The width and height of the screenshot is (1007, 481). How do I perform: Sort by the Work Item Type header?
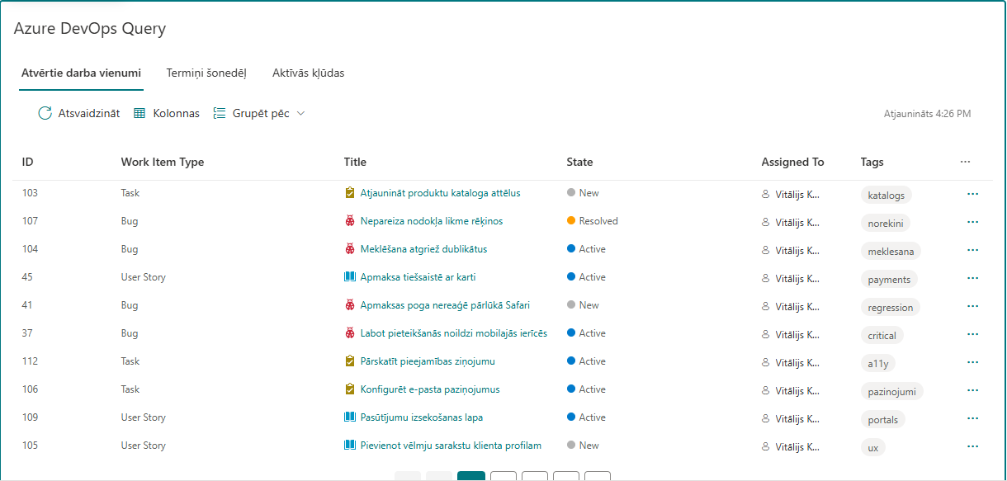coord(163,162)
